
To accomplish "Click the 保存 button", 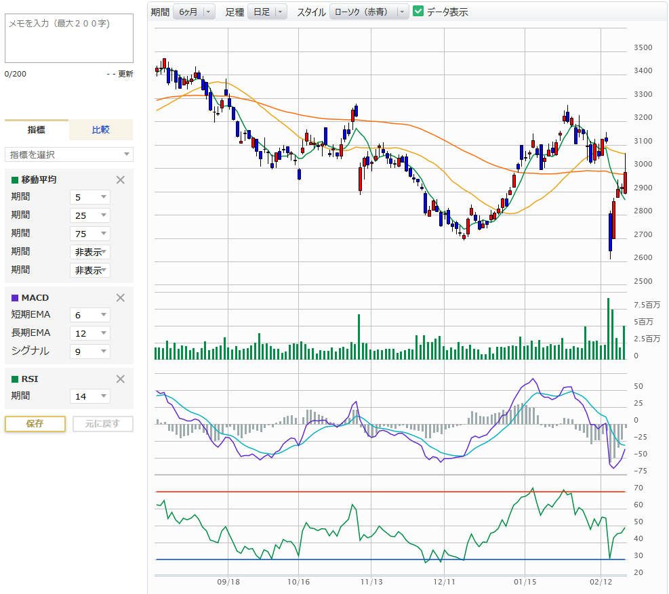I will tap(35, 423).
